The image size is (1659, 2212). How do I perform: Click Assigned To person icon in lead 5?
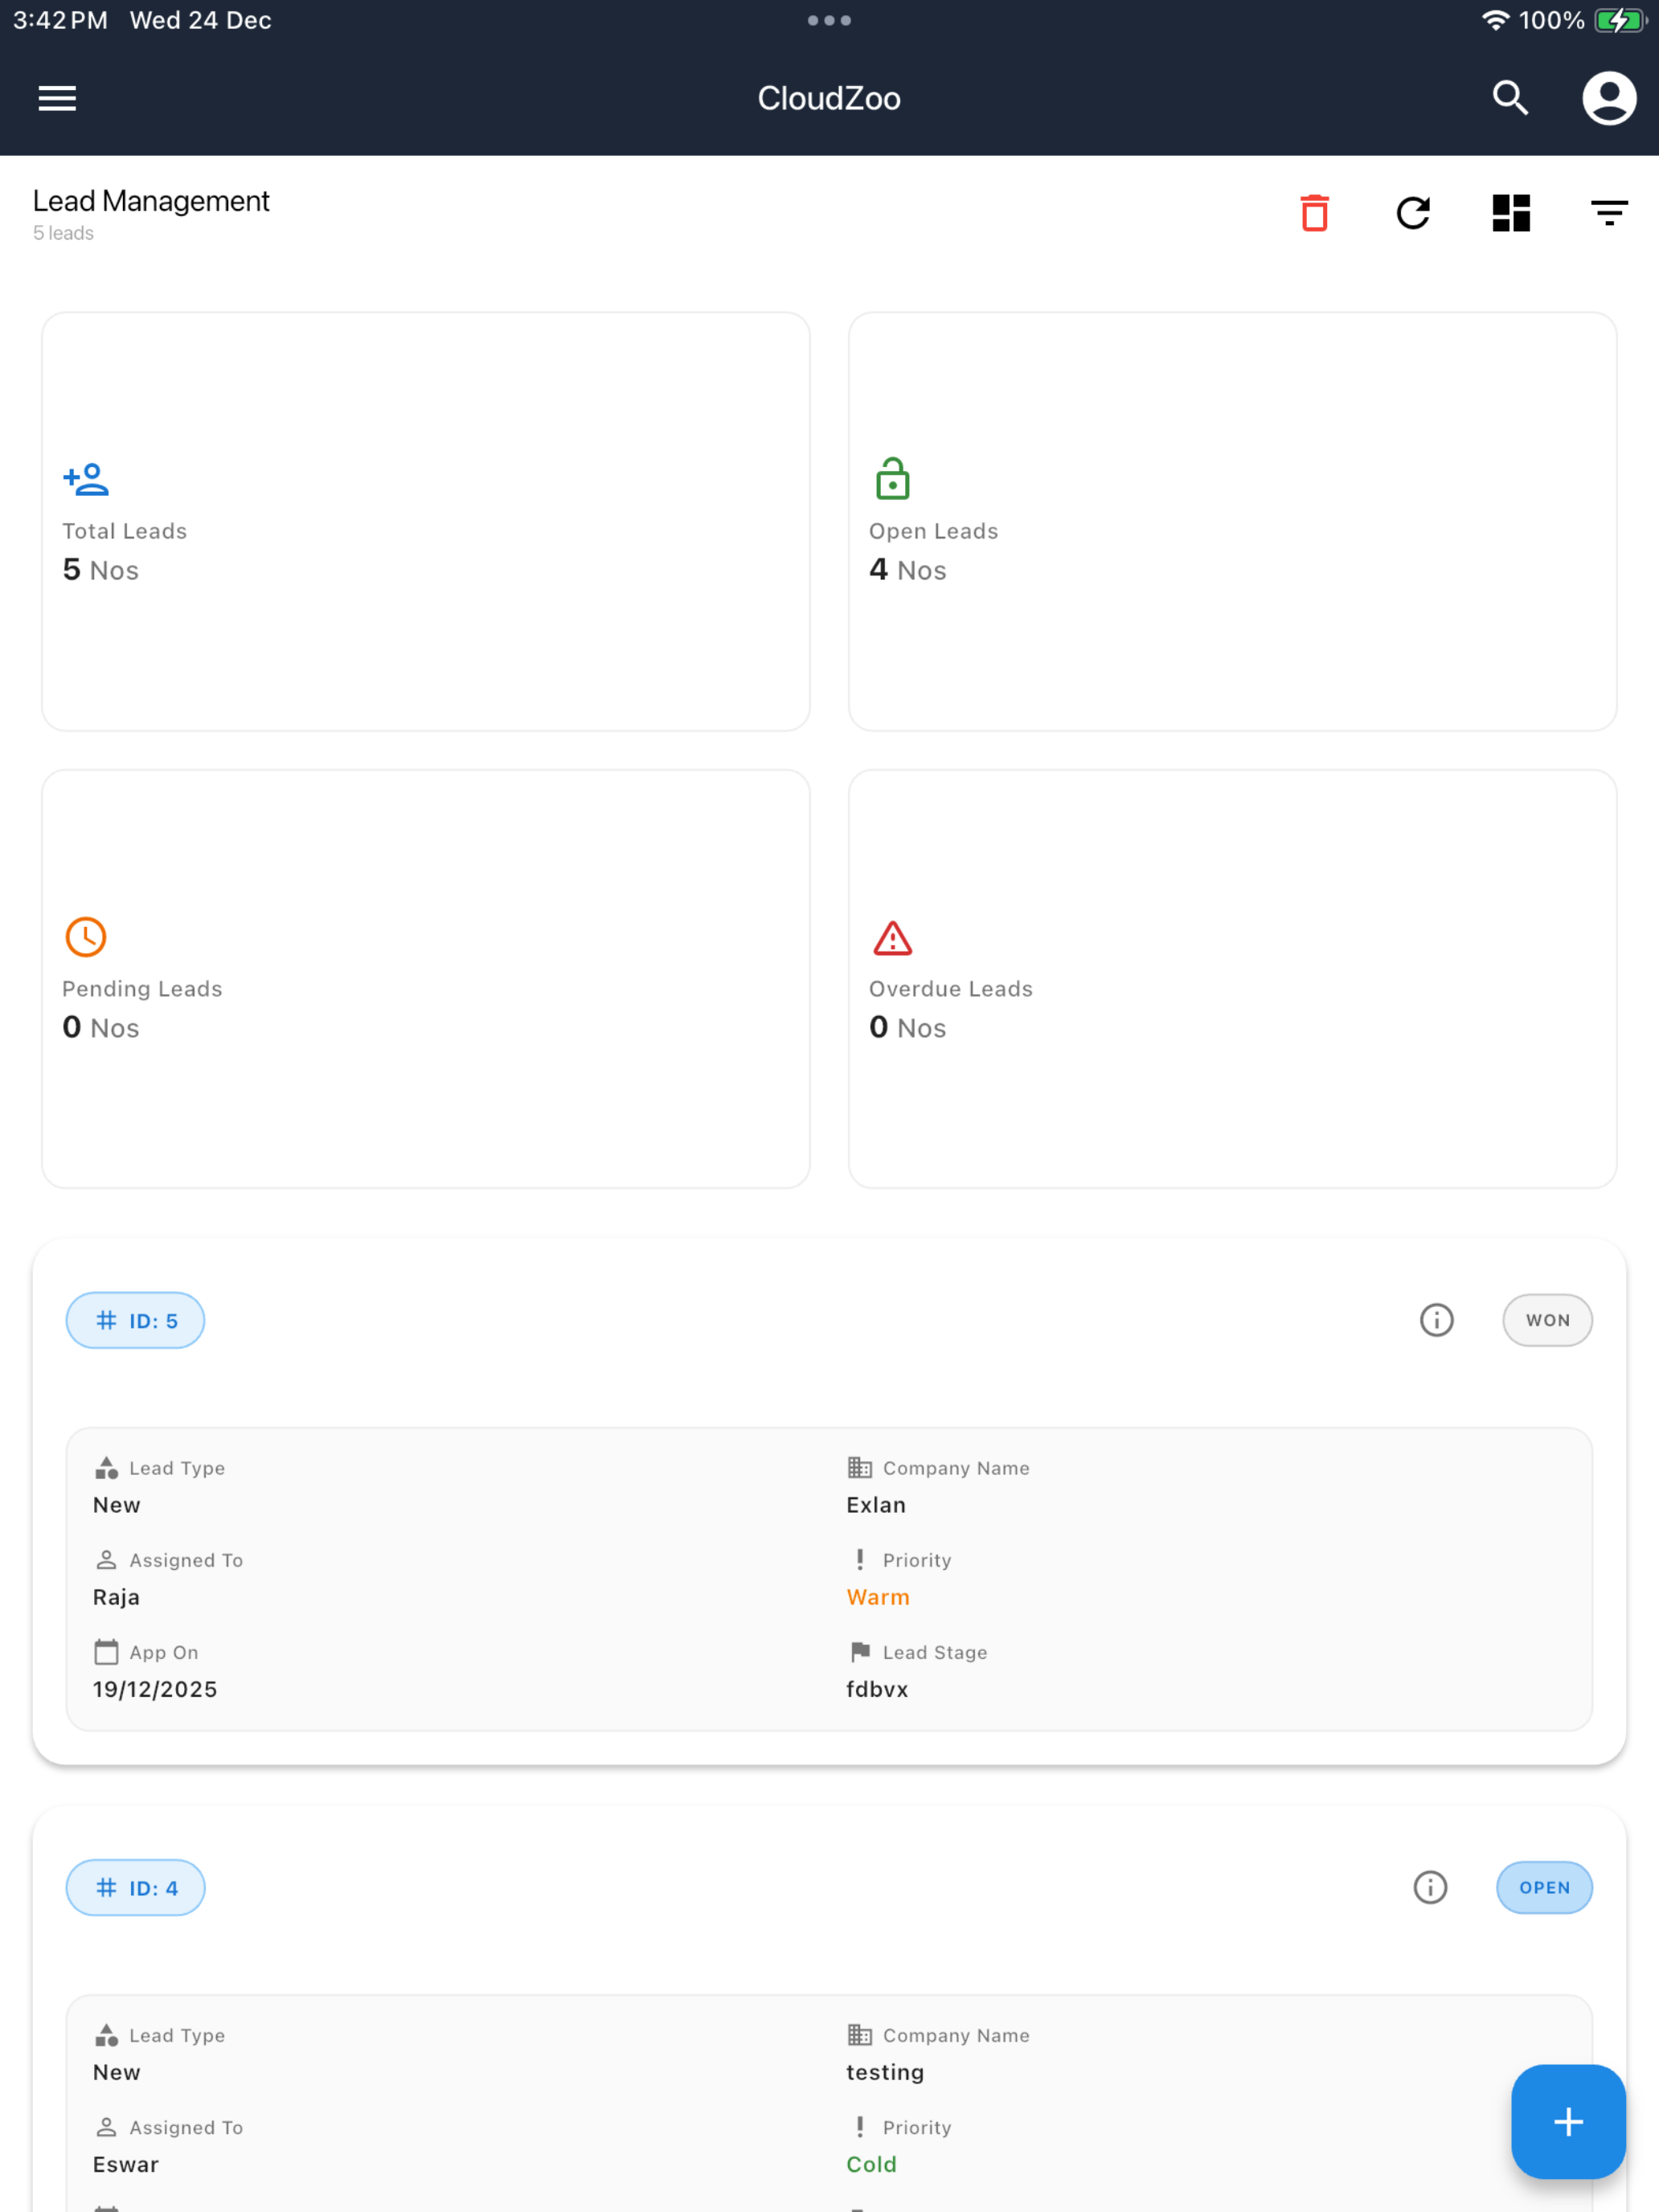pyautogui.click(x=106, y=1559)
